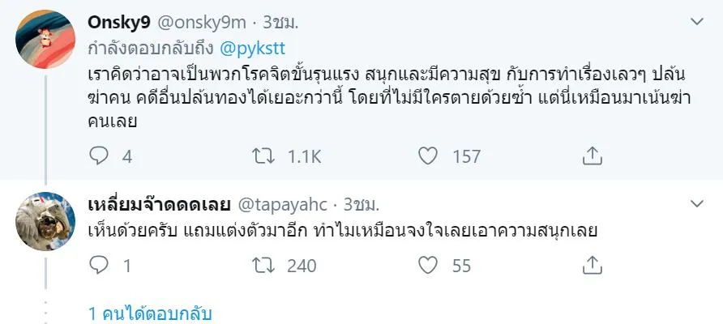Open the astronaut profile avatar

(45, 220)
